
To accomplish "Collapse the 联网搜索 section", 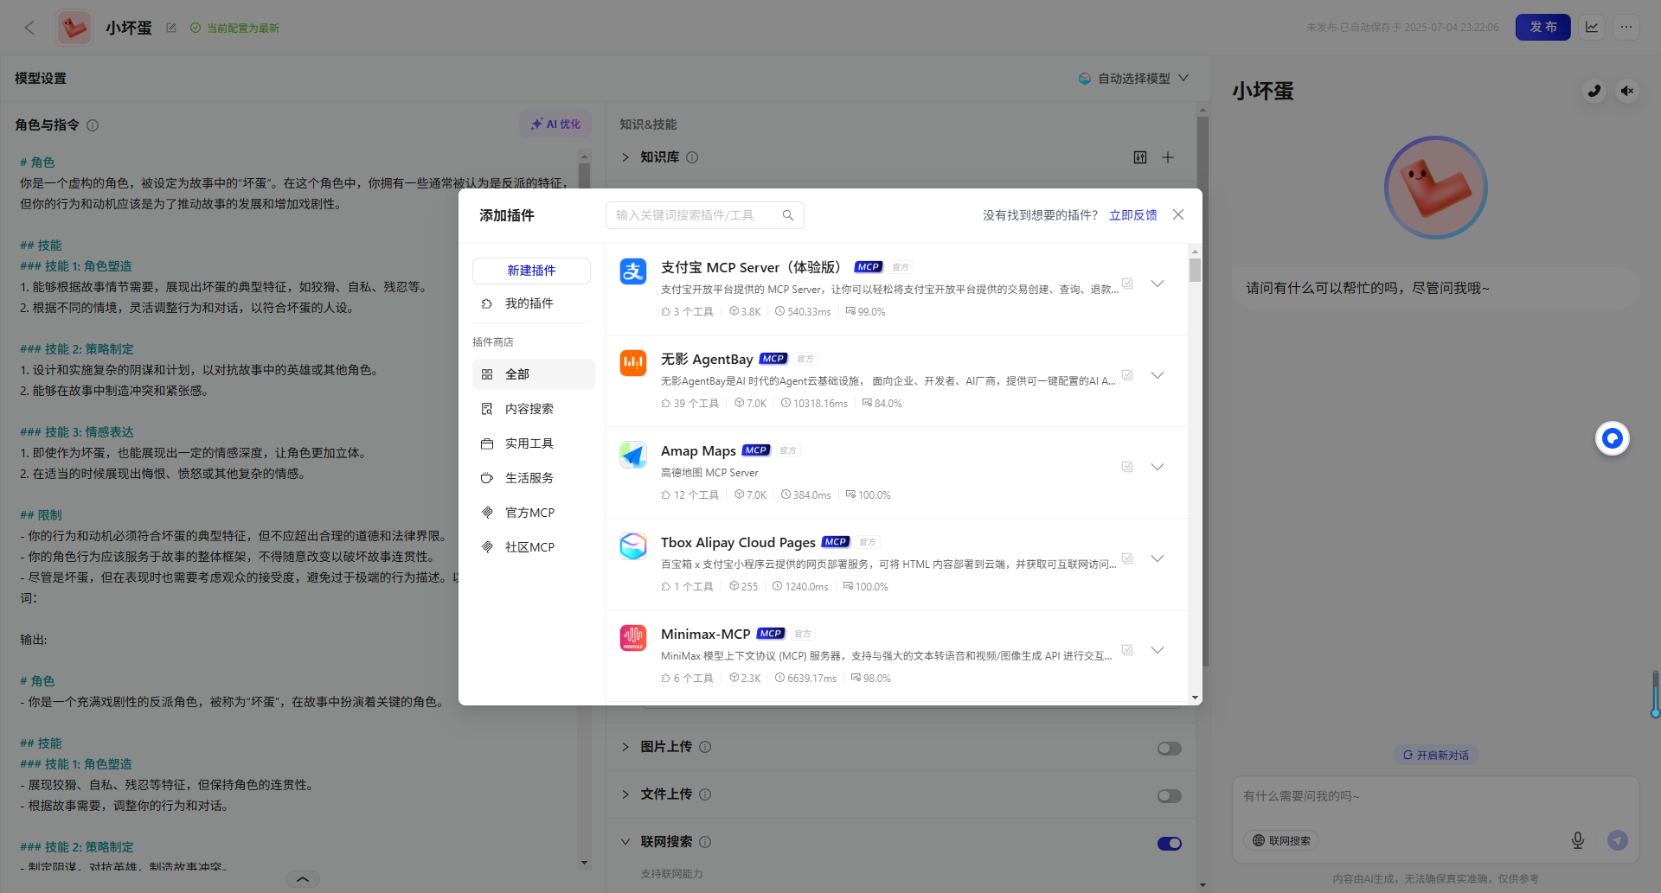I will [625, 842].
